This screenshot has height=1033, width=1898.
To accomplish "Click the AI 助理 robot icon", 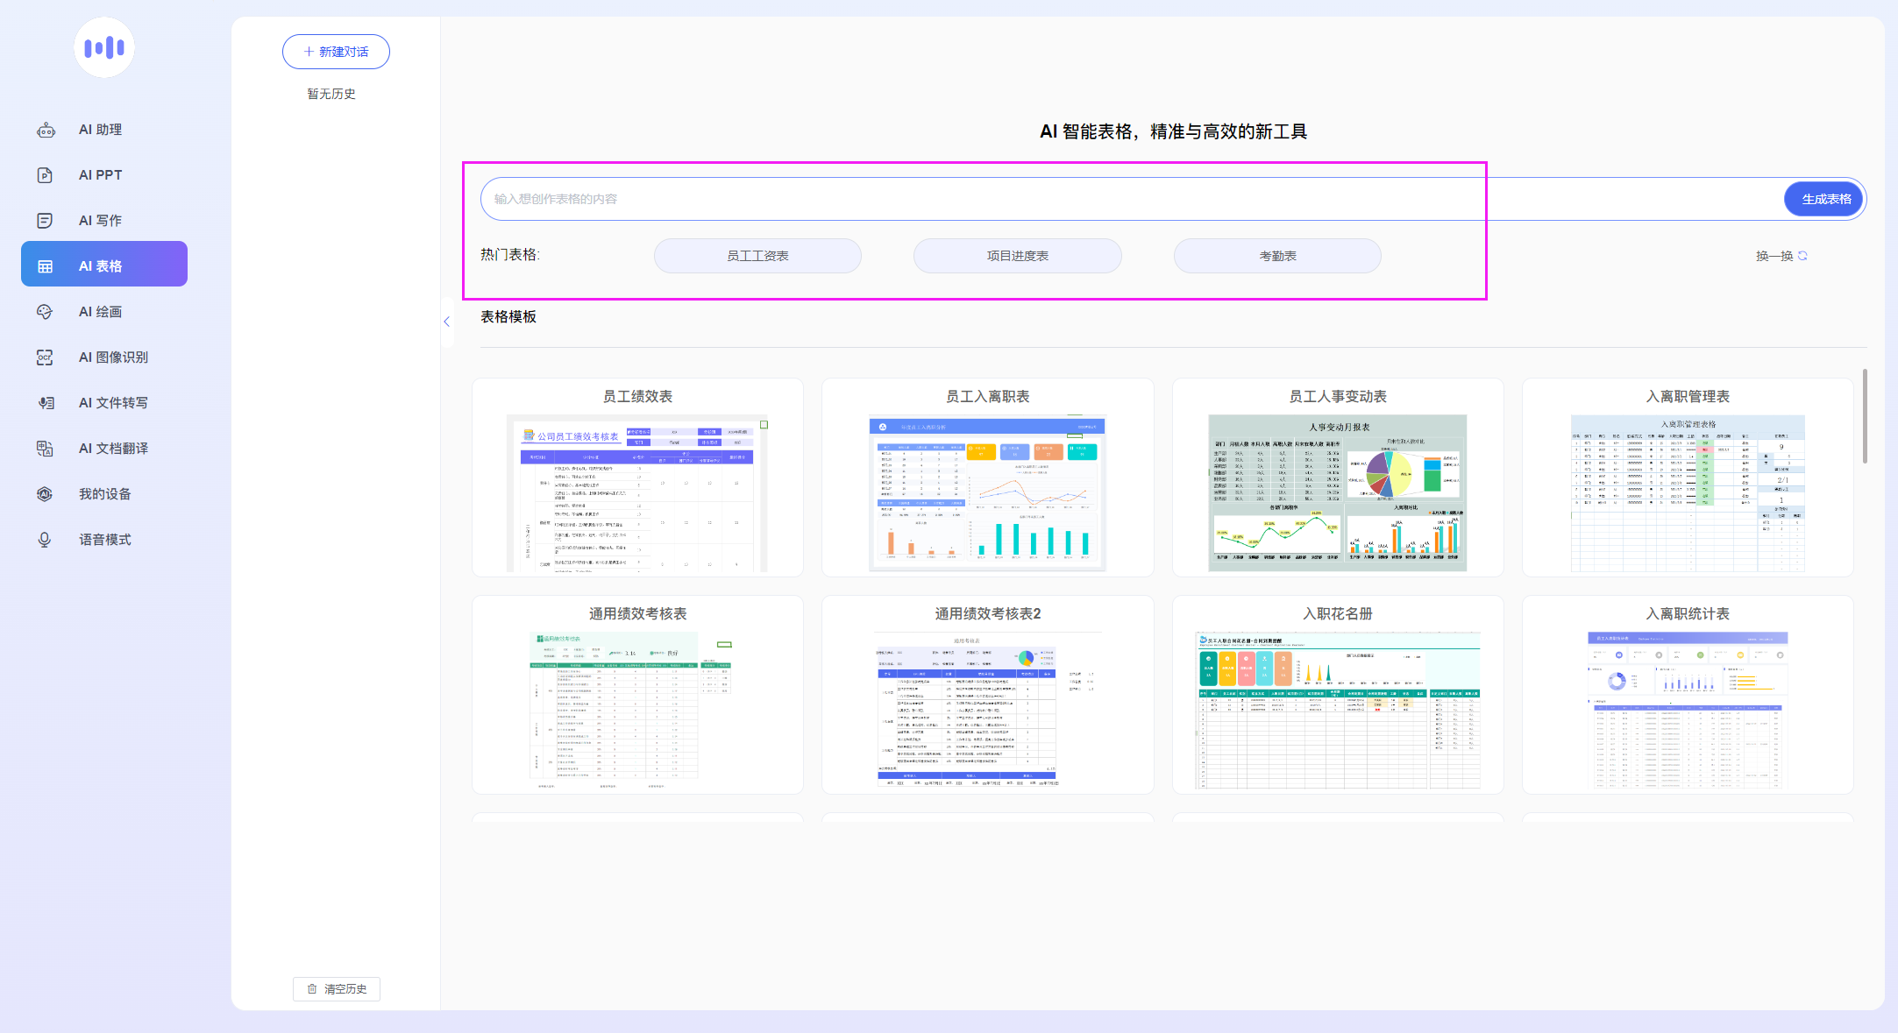I will click(46, 130).
